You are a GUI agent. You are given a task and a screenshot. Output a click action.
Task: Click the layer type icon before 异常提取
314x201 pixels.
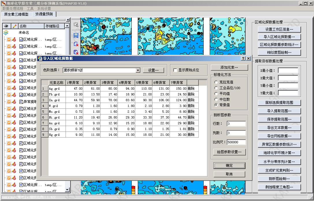tap(21, 102)
